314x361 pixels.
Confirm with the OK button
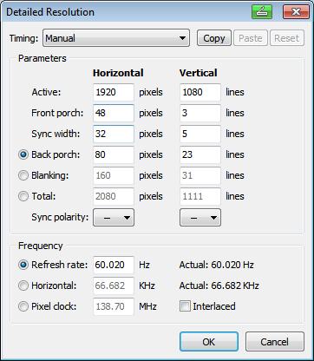209,342
